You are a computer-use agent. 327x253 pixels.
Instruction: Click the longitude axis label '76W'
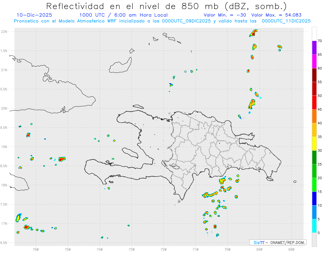pyautogui.click(x=36, y=249)
